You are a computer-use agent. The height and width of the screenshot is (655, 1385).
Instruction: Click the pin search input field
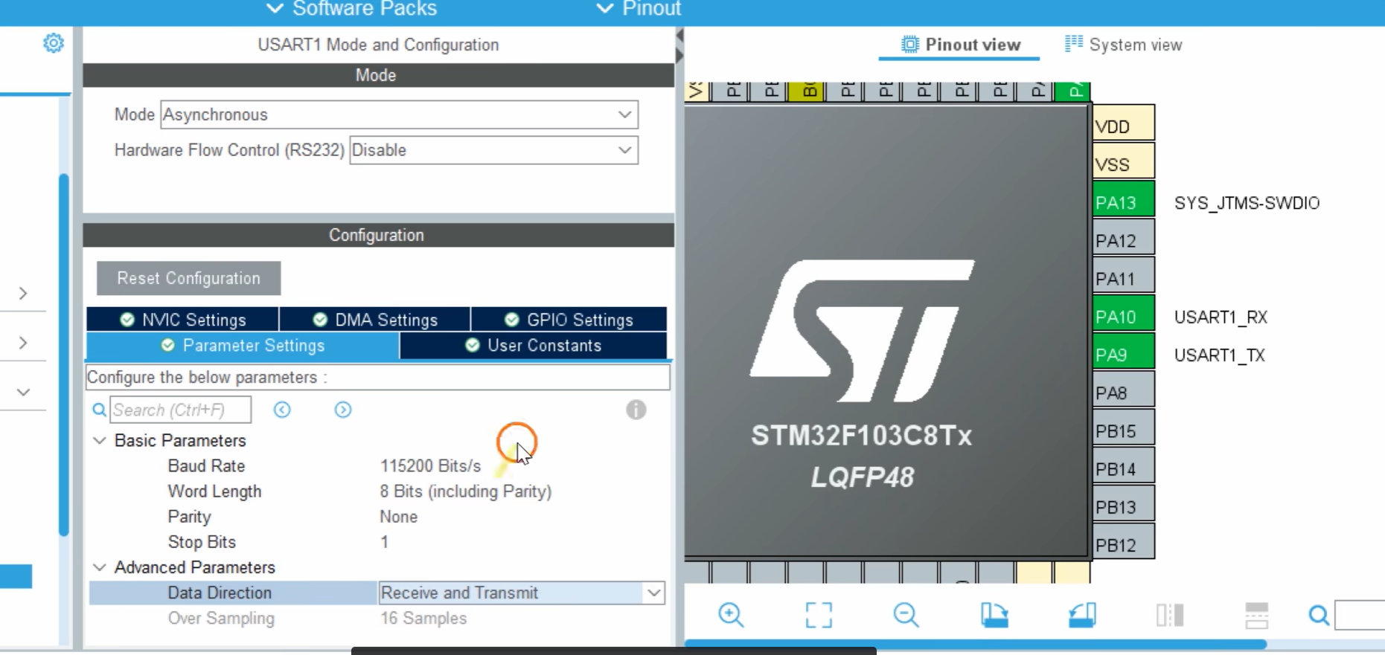pos(1360,616)
